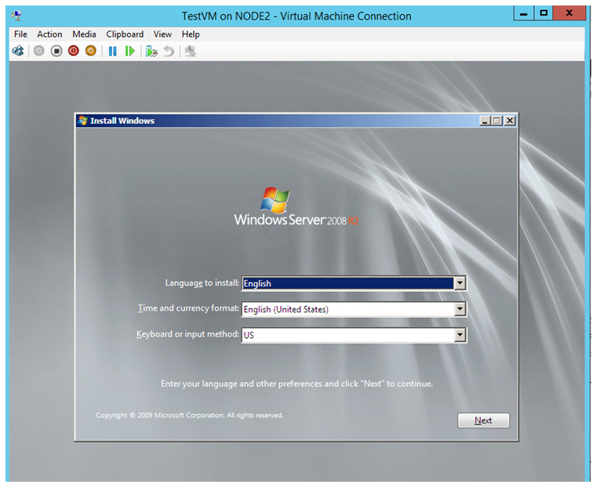Click the grayed-out Enhanced Session toolbar icon

[191, 51]
